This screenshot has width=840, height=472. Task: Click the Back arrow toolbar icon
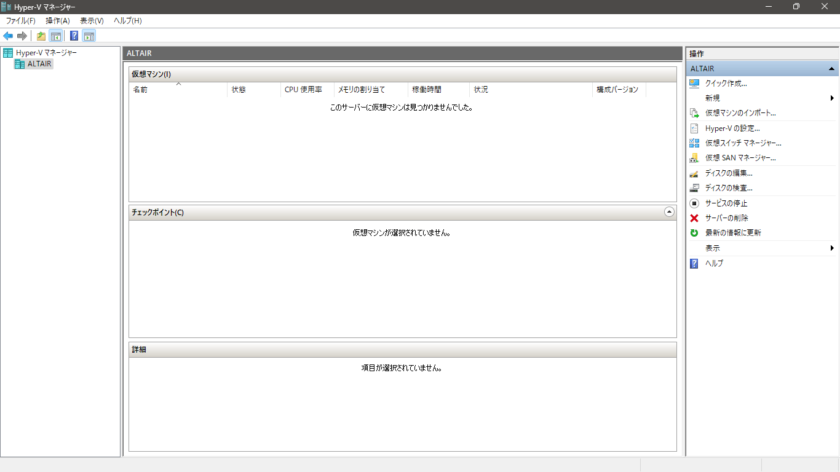pos(8,36)
